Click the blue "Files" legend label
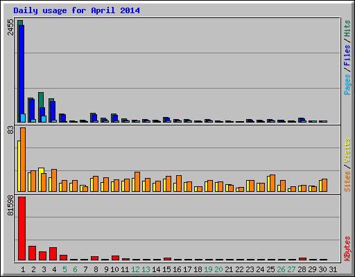355x277 pixels. click(x=347, y=55)
